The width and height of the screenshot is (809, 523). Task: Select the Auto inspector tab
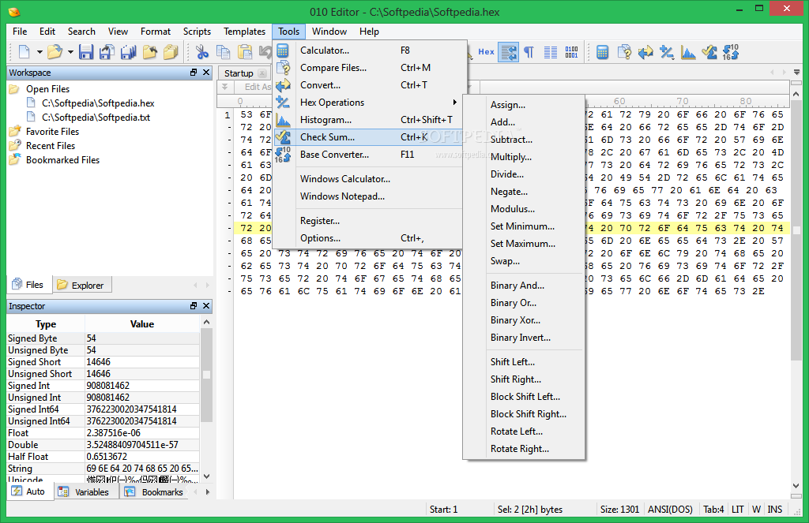[29, 491]
